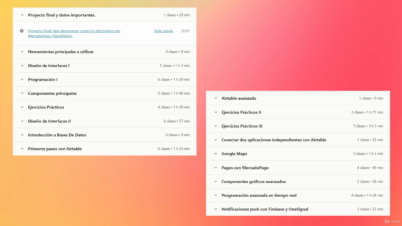Click the Airtable avanzado title
This screenshot has height=226, width=402.
[239, 98]
